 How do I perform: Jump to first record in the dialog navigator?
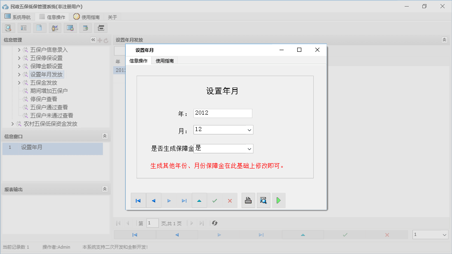point(138,200)
